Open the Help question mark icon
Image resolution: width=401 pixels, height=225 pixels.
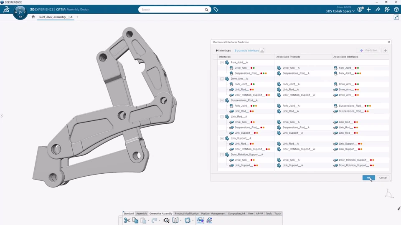click(396, 10)
